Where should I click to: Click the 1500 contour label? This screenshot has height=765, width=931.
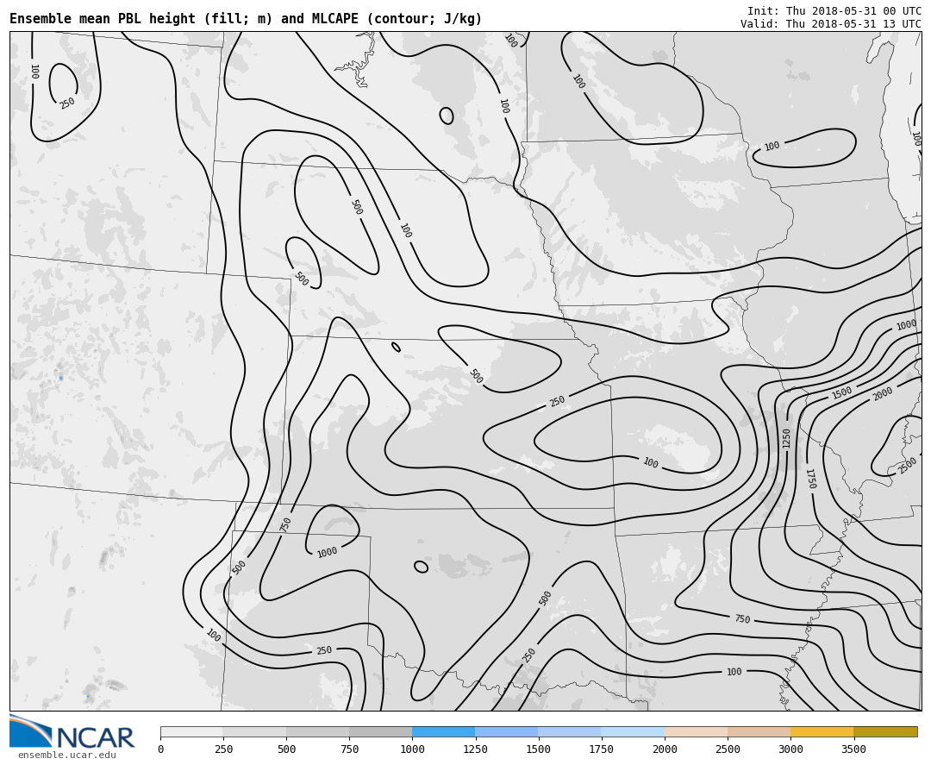point(842,392)
